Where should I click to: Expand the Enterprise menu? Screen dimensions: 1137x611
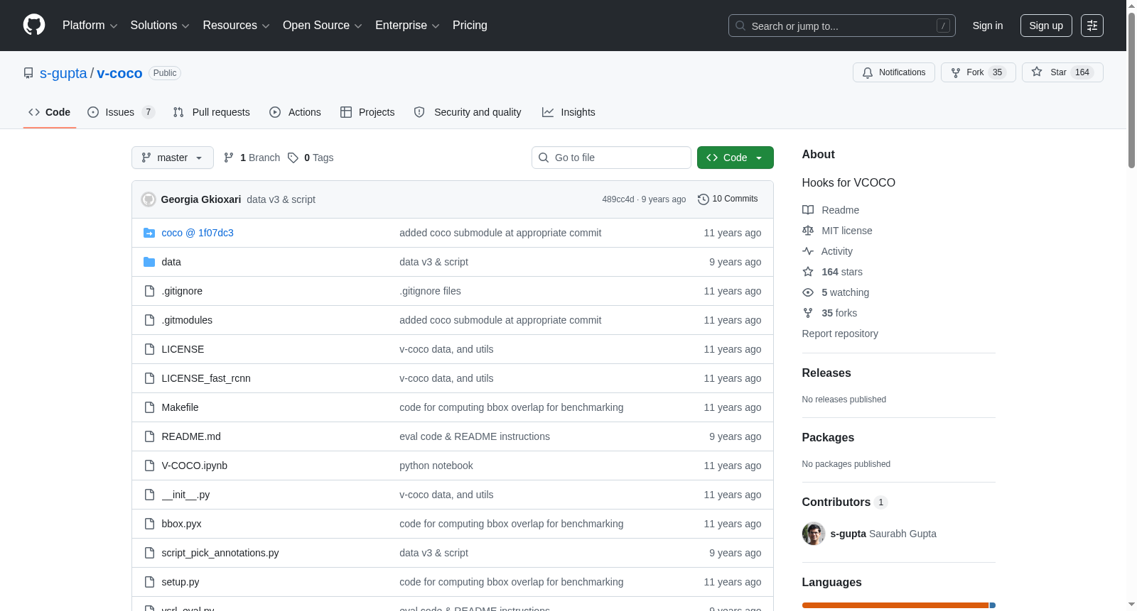click(407, 26)
